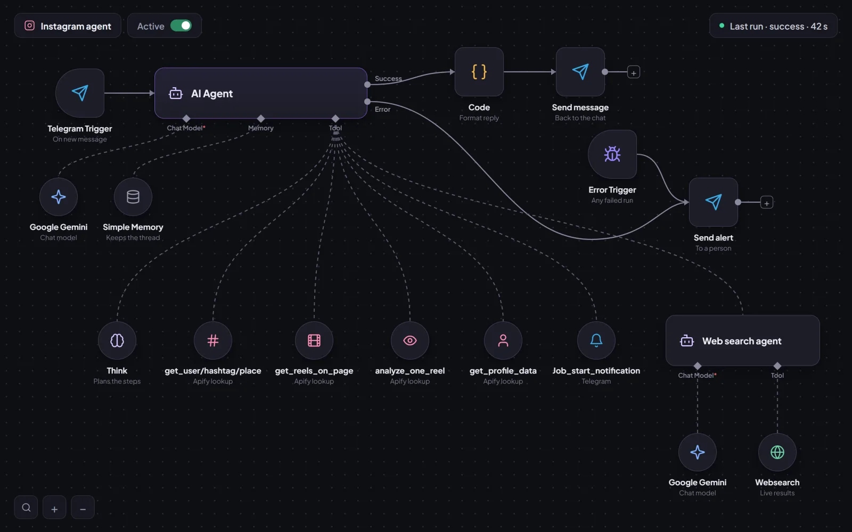Select the Websearch globe icon node

coord(777,452)
